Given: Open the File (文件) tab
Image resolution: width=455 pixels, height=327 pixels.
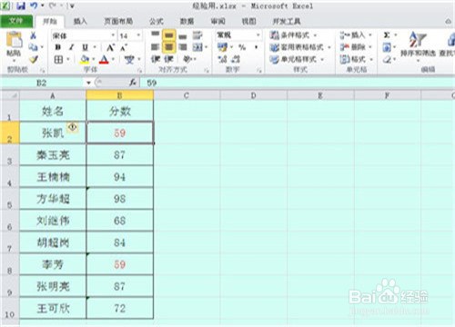Looking at the screenshot, I should 16,21.
